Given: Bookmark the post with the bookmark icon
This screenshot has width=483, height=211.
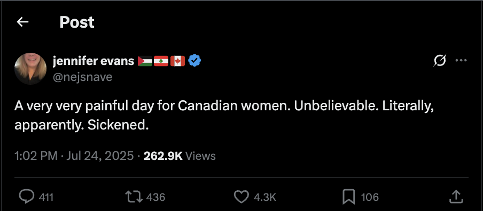Looking at the screenshot, I should pyautogui.click(x=349, y=197).
